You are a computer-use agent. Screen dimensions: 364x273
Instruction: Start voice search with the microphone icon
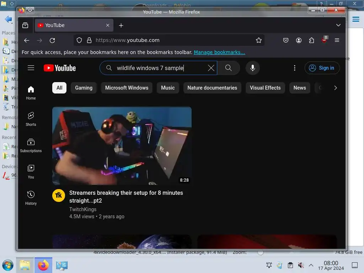[x=253, y=68]
